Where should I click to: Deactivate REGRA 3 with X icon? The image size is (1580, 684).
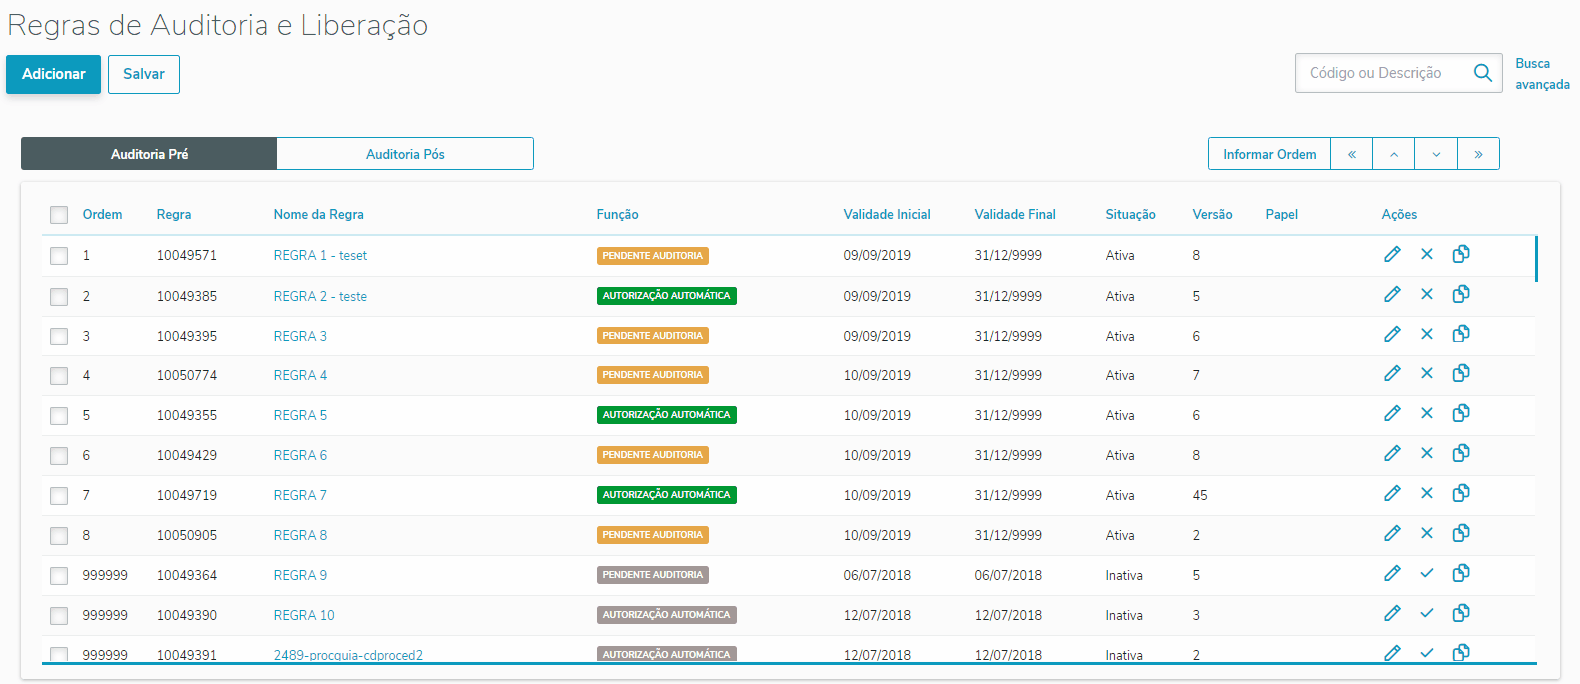coord(1427,334)
